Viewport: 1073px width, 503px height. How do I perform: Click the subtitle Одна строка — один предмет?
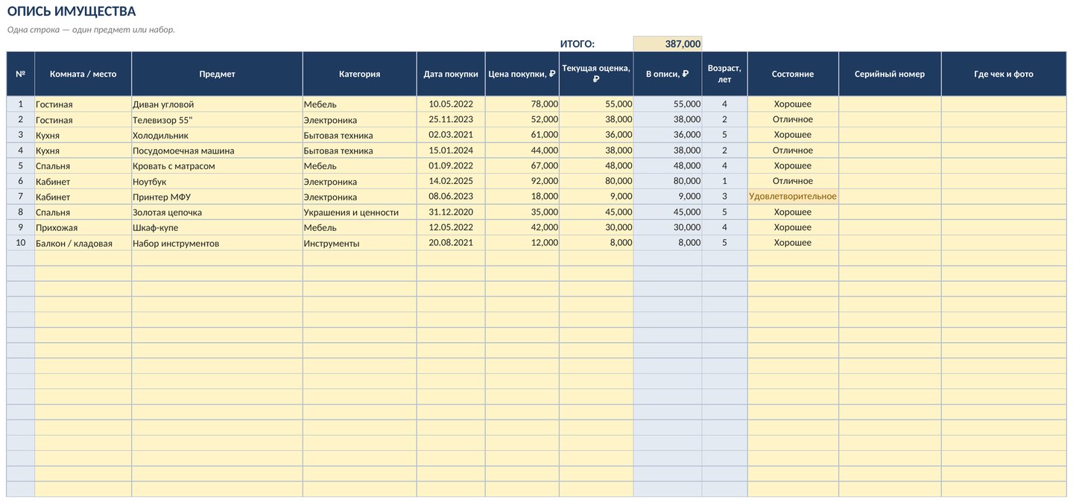(x=91, y=30)
